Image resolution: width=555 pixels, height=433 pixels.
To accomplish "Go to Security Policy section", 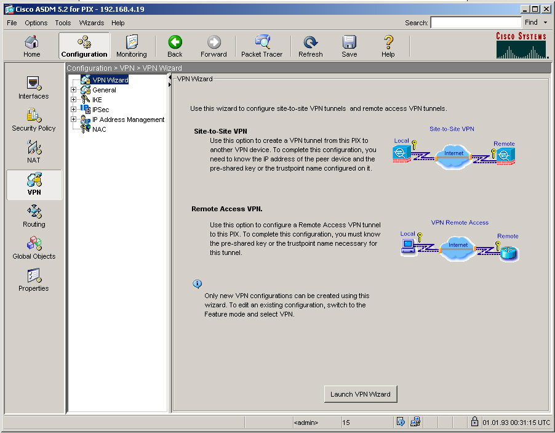I will click(34, 120).
